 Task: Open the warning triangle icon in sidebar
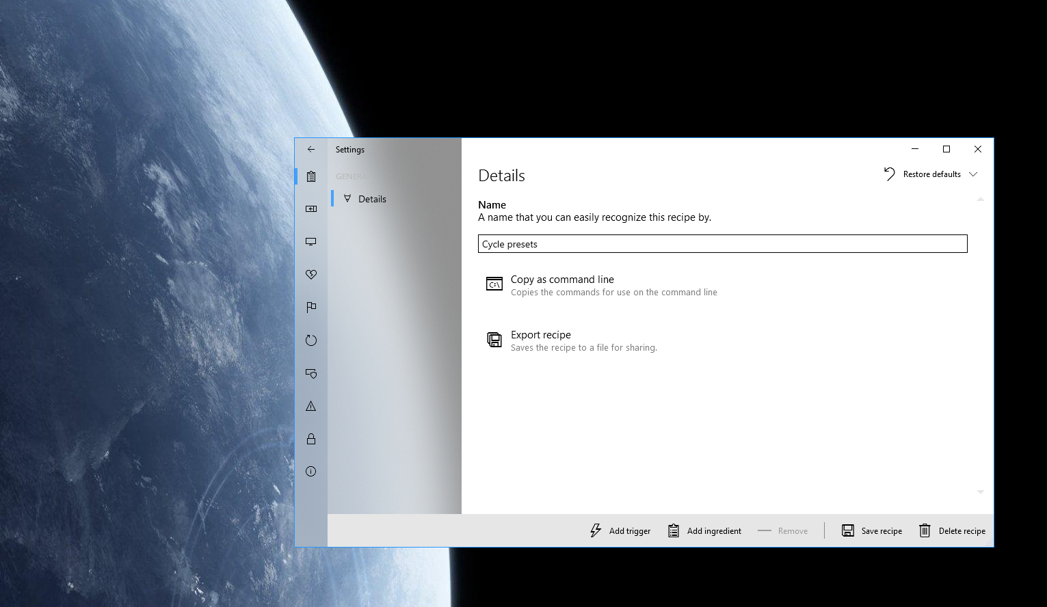point(311,405)
